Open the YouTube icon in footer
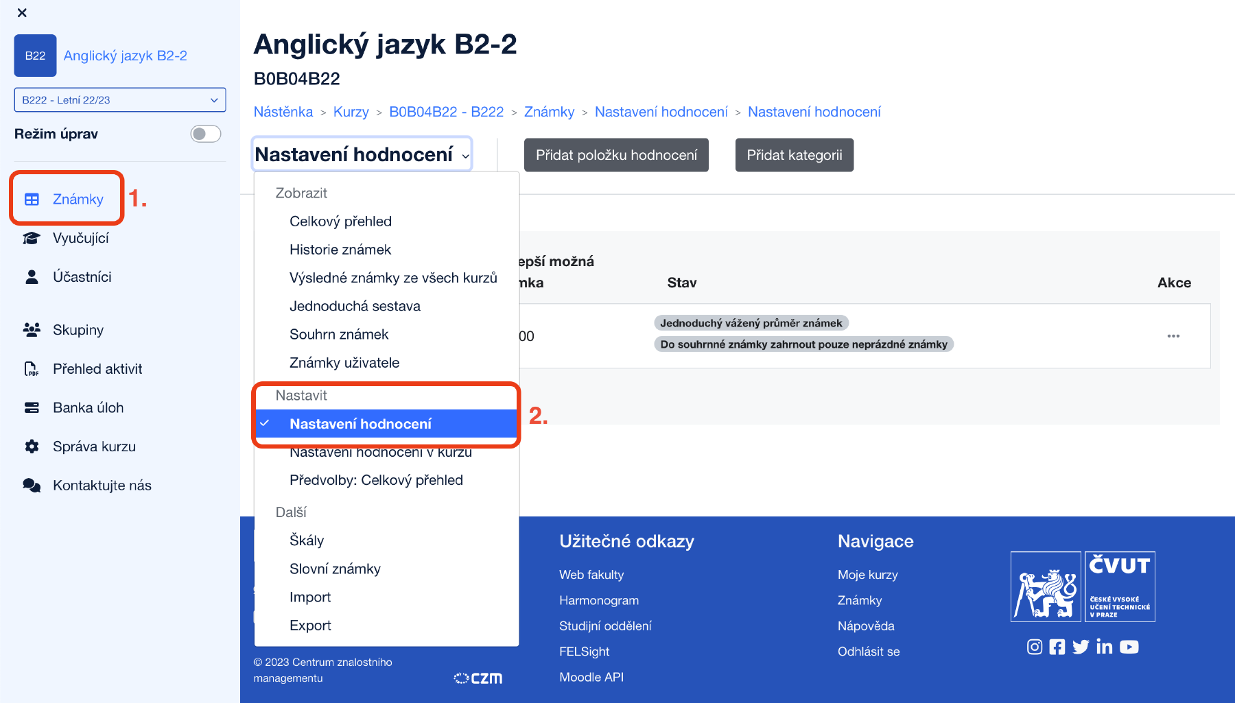The width and height of the screenshot is (1235, 703). pos(1129,646)
